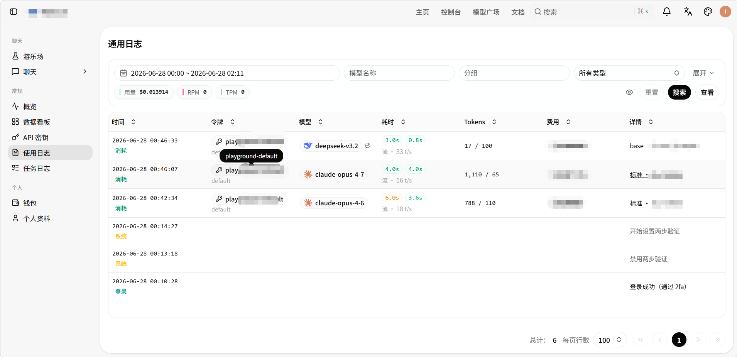The height and width of the screenshot is (357, 737).
Task: Open API 密钥 page
Action: (x=50, y=137)
